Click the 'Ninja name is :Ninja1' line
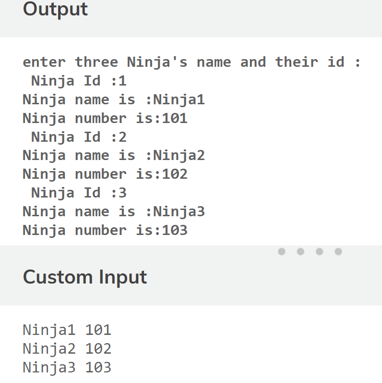The image size is (382, 383). (114, 99)
